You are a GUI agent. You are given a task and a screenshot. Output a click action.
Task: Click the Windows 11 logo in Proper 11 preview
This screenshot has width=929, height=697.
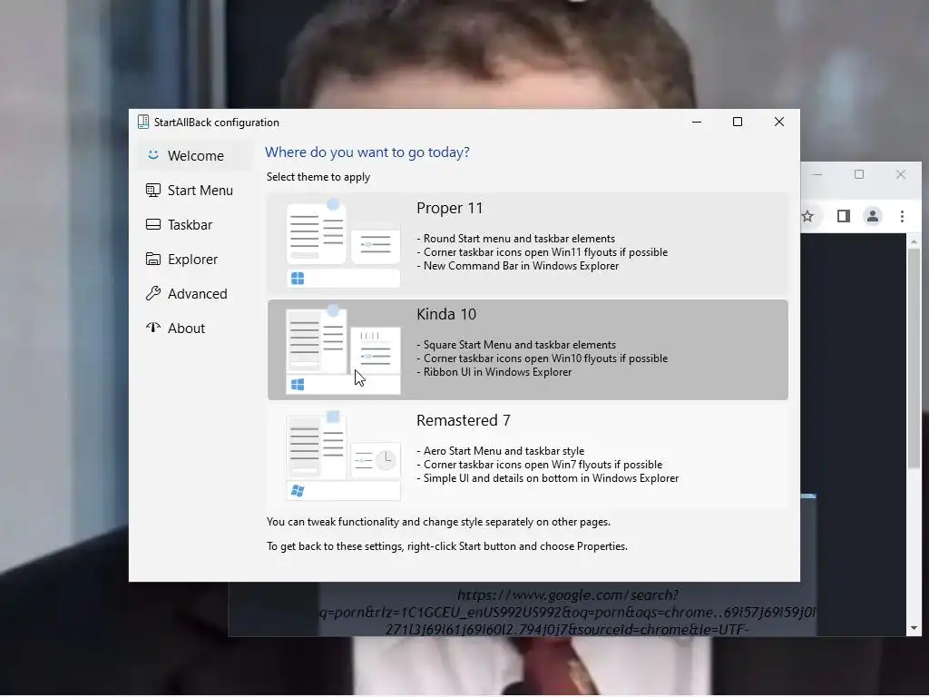click(298, 279)
